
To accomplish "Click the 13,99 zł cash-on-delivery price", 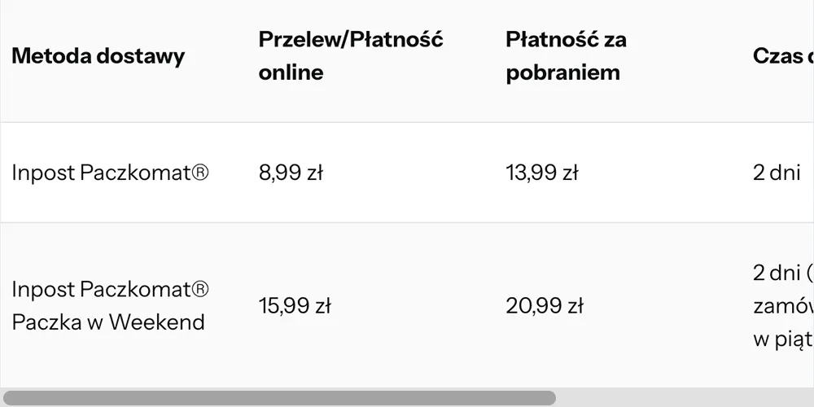I will pos(541,173).
